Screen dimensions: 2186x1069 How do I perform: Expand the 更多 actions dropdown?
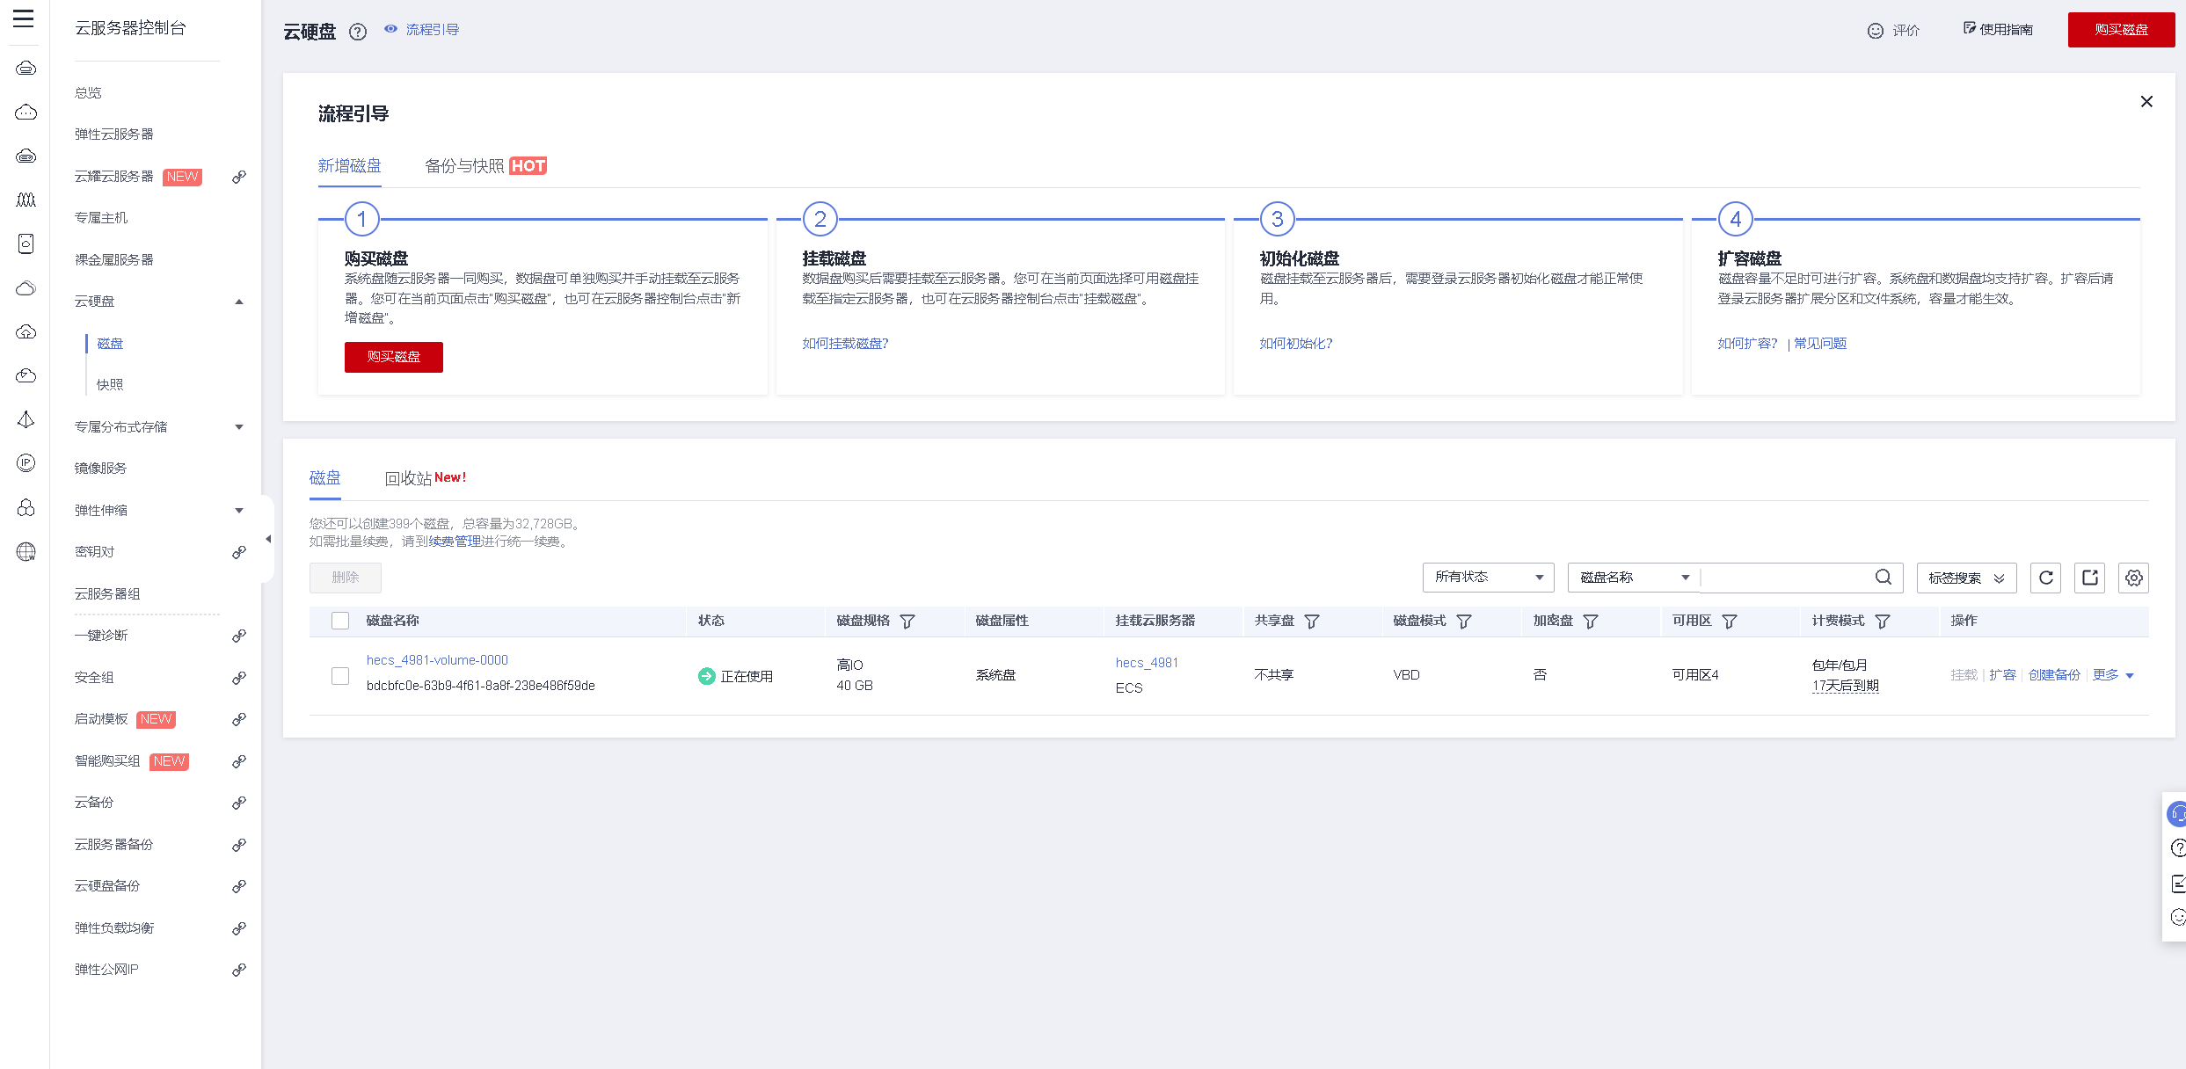tap(2113, 675)
